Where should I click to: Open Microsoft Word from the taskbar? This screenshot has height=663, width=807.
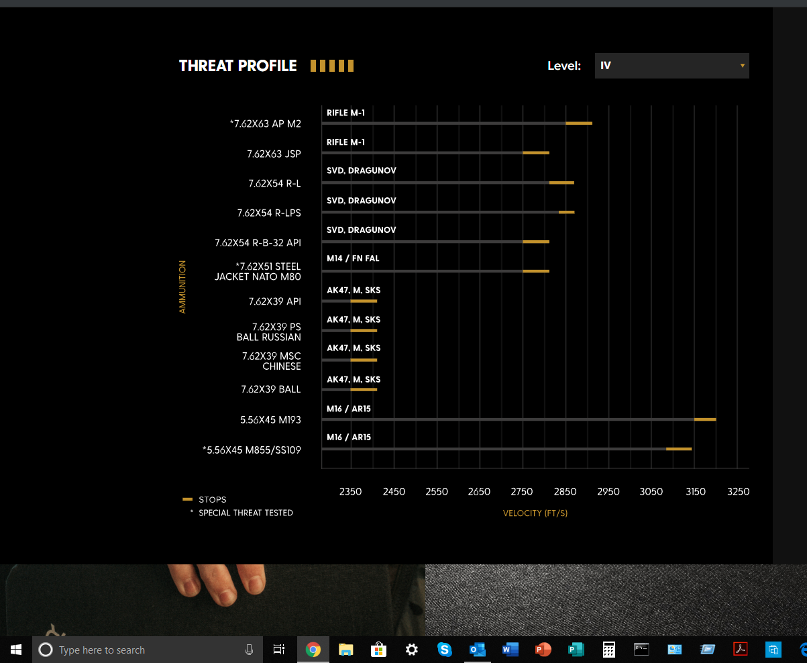[x=510, y=650]
